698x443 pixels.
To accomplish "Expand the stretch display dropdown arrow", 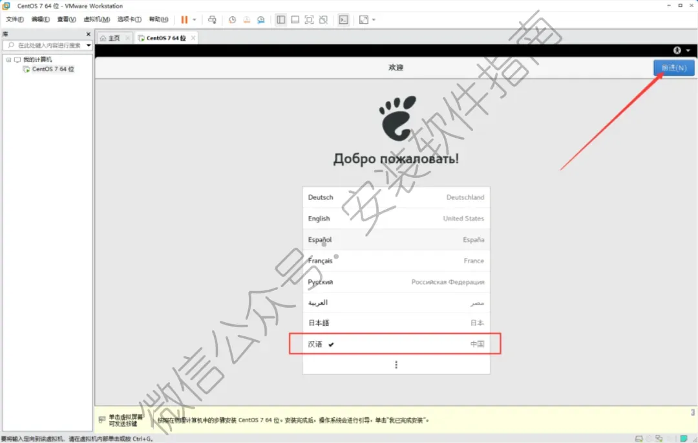I will pos(374,19).
